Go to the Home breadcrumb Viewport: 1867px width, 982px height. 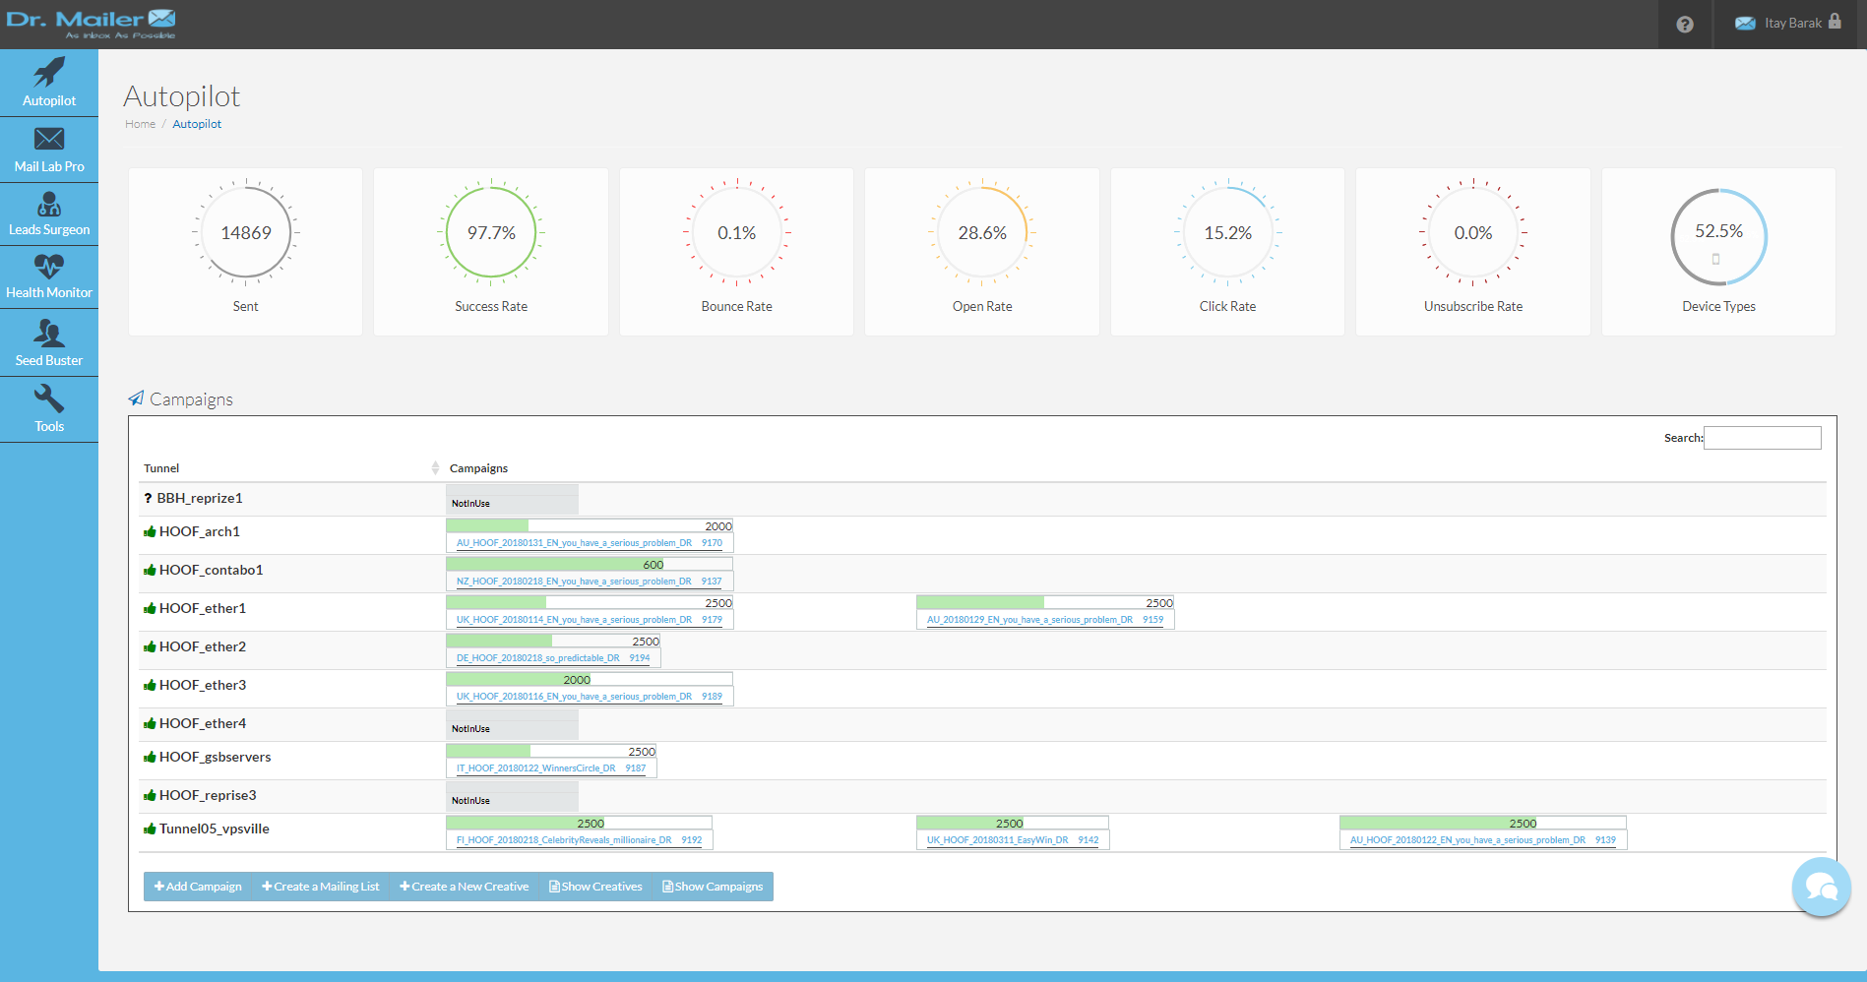point(140,124)
